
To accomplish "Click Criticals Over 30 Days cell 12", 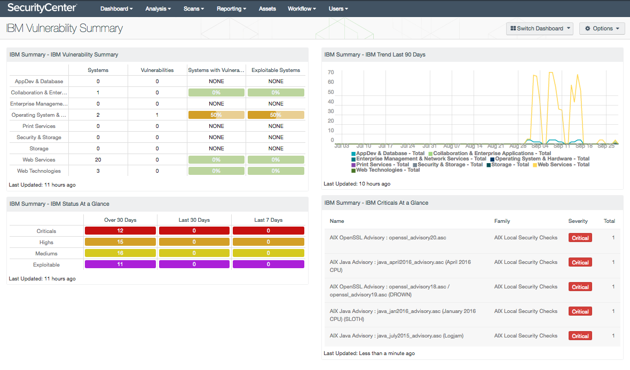I will pos(120,231).
